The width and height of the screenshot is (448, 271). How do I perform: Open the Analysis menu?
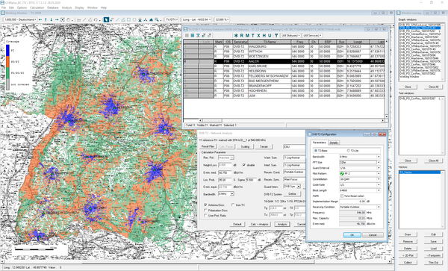(67, 7)
